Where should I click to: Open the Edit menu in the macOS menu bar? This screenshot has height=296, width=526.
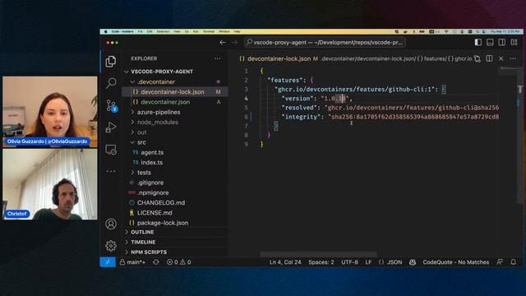click(150, 31)
